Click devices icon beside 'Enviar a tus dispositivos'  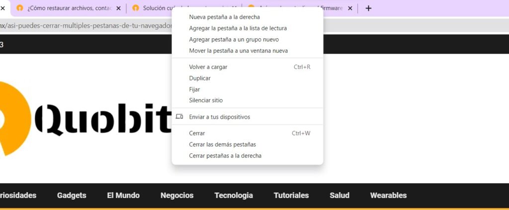tap(179, 117)
